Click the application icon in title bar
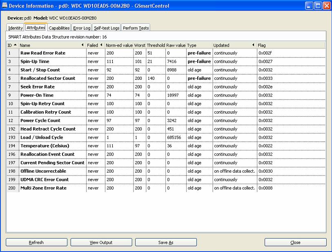This screenshot has height=252, width=332. pyautogui.click(x=4, y=5)
